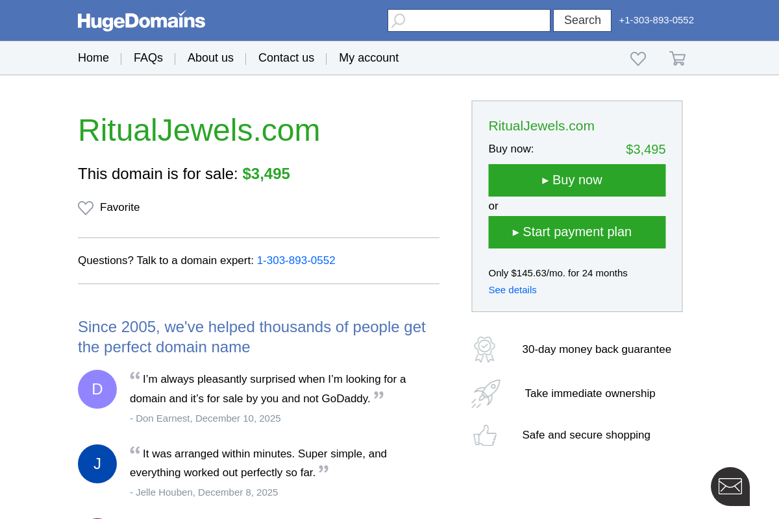
Task: Click the thumbs-up secure shopping icon
Action: (485, 435)
